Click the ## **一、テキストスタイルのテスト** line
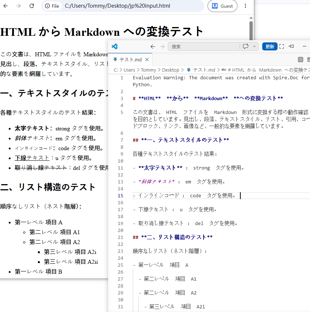310x312 pixels. (x=181, y=140)
